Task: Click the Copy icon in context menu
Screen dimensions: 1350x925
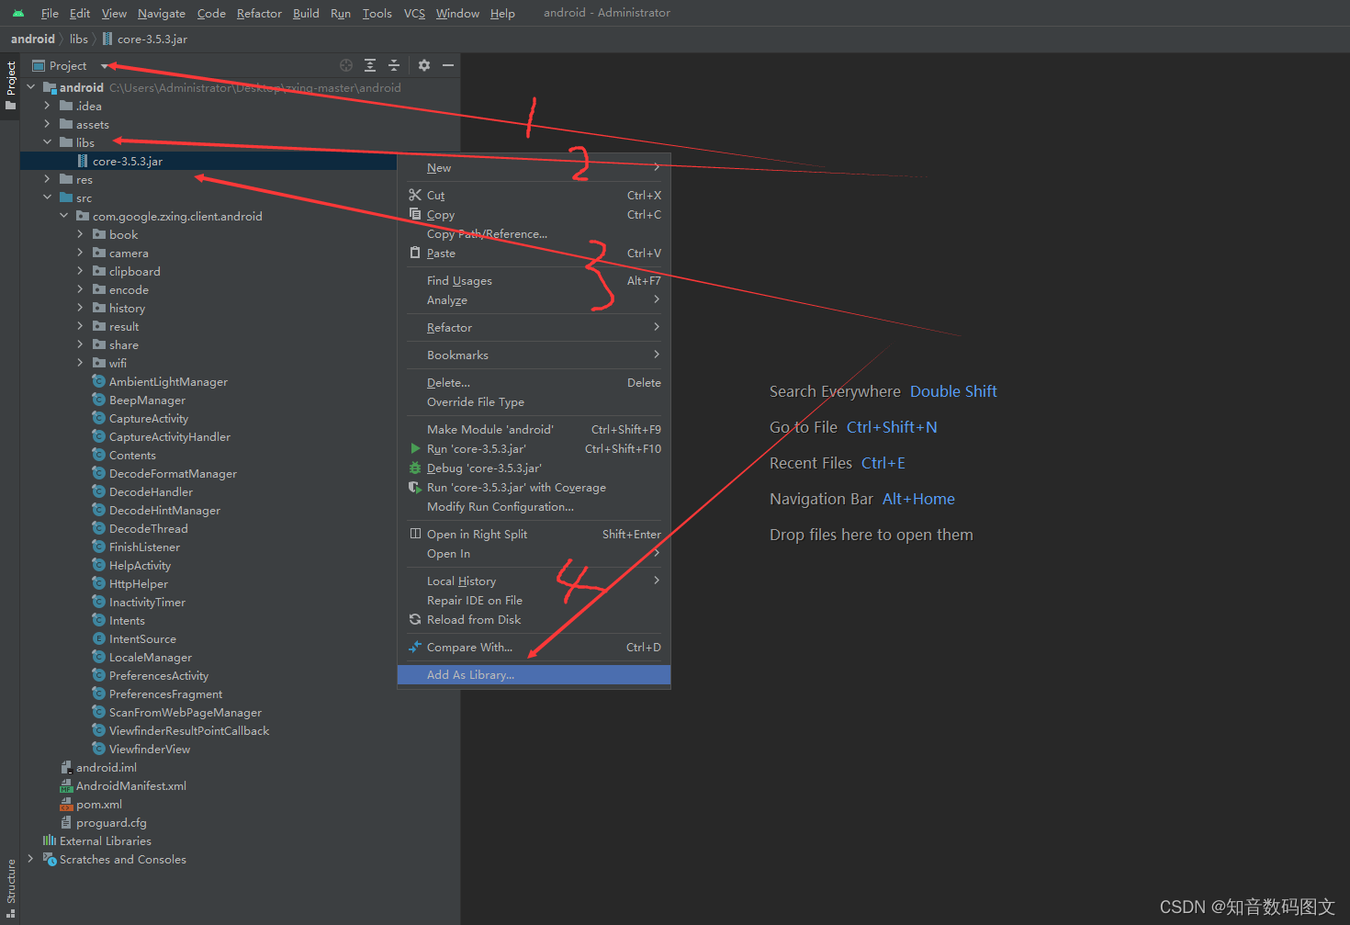Action: 415,214
